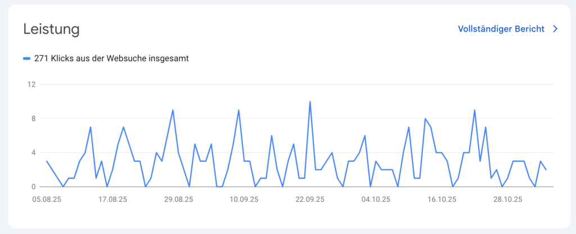Viewport: 576px width, 234px height.
Task: Click the Leistung card heading
Action: pyautogui.click(x=51, y=29)
